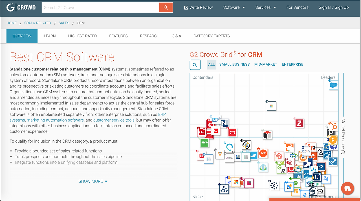This screenshot has height=201, width=361.
Task: Select the Sage logo on the grid
Action: [x=204, y=143]
